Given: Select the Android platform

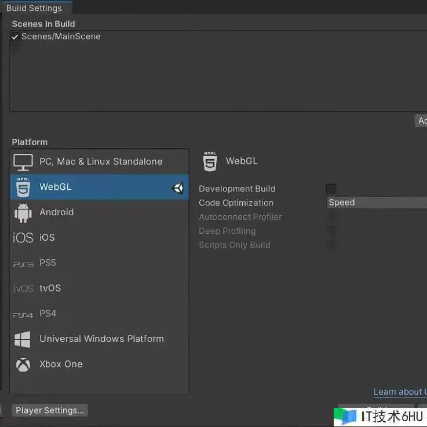Looking at the screenshot, I should click(x=99, y=212).
